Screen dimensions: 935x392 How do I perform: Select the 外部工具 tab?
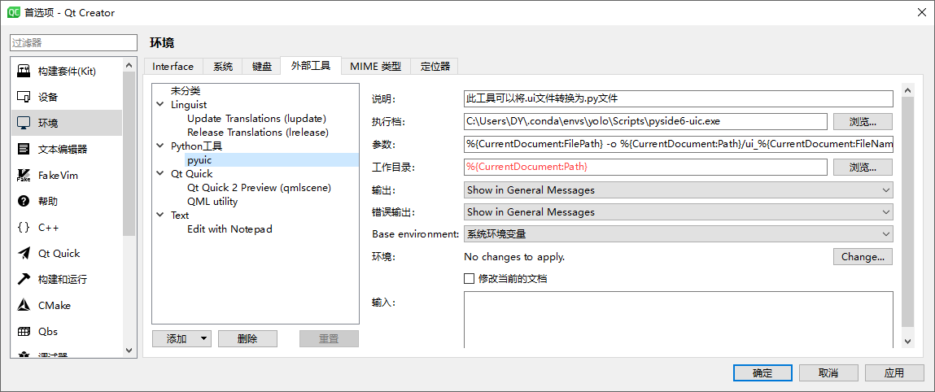[x=311, y=66]
